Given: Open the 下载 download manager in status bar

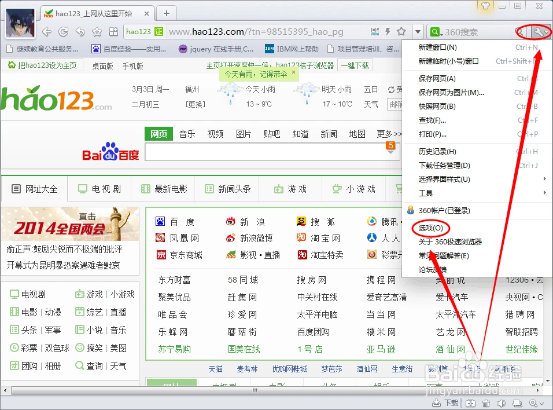Looking at the screenshot, I should click(447, 403).
